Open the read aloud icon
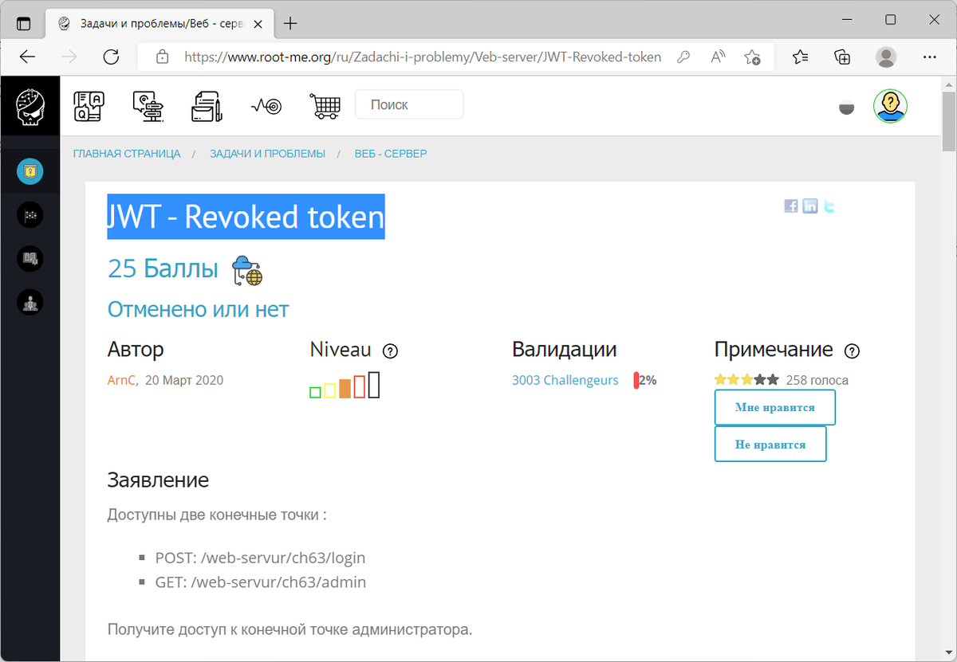 point(719,57)
